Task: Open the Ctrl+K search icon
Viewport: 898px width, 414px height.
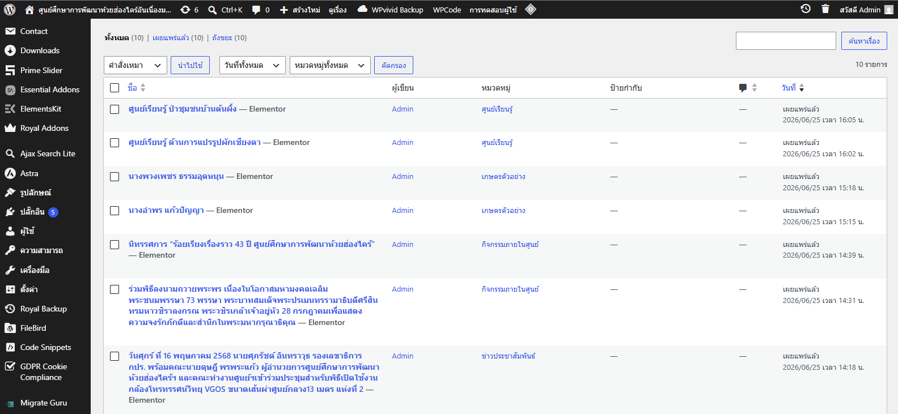Action: [213, 10]
